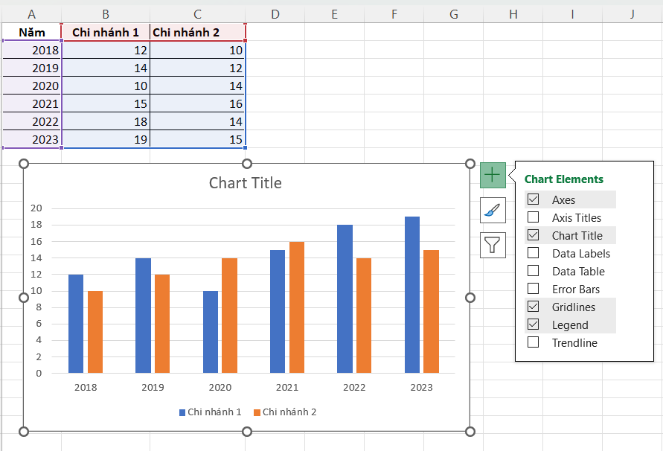
Task: Select column D header
Action: pyautogui.click(x=275, y=14)
